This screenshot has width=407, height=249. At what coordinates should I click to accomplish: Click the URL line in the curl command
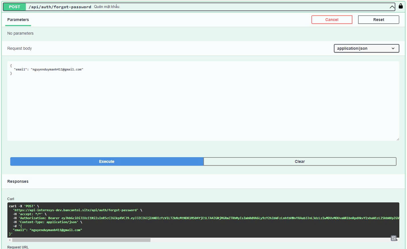[76, 210]
